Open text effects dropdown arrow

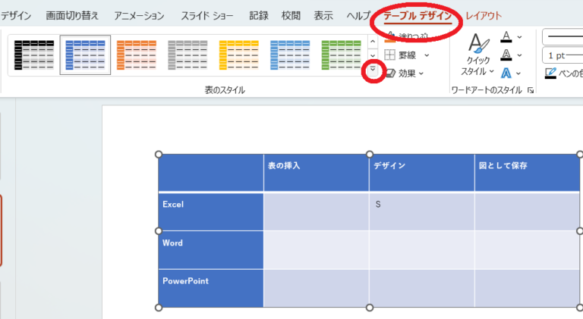pyautogui.click(x=518, y=73)
